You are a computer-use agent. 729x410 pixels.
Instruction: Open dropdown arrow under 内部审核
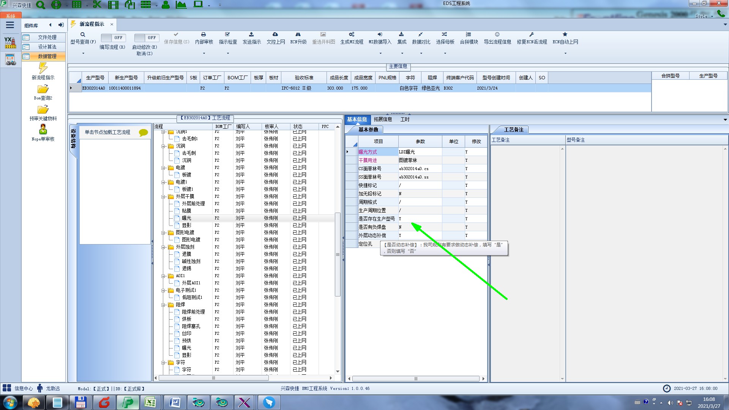tap(204, 53)
